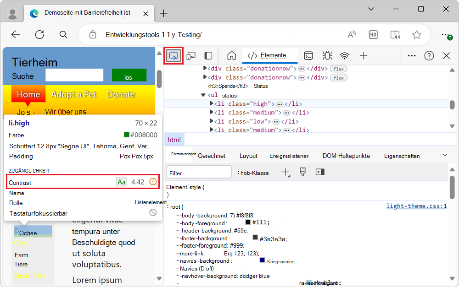Open the Ereignislistener tab
The height and width of the screenshot is (287, 459).
289,156
